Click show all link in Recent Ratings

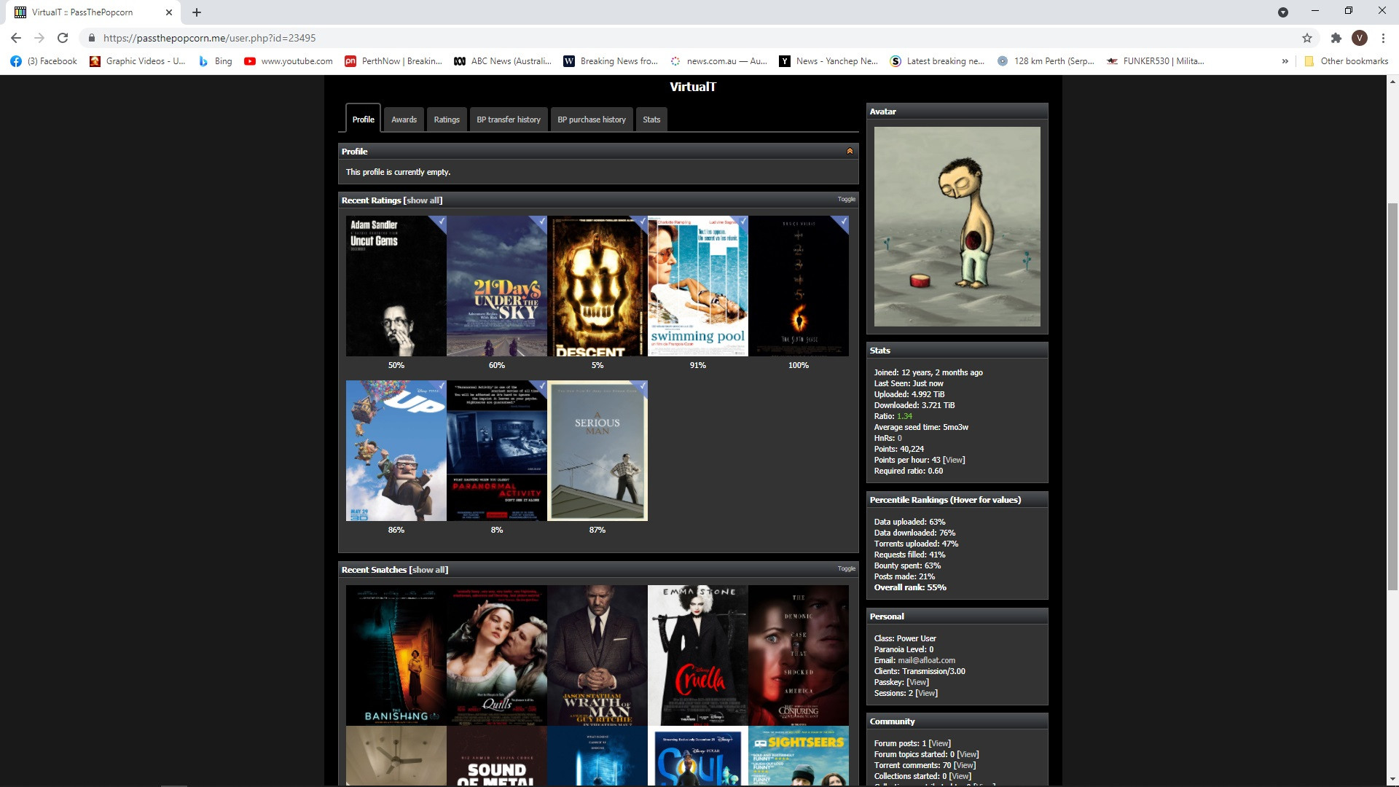click(x=423, y=200)
